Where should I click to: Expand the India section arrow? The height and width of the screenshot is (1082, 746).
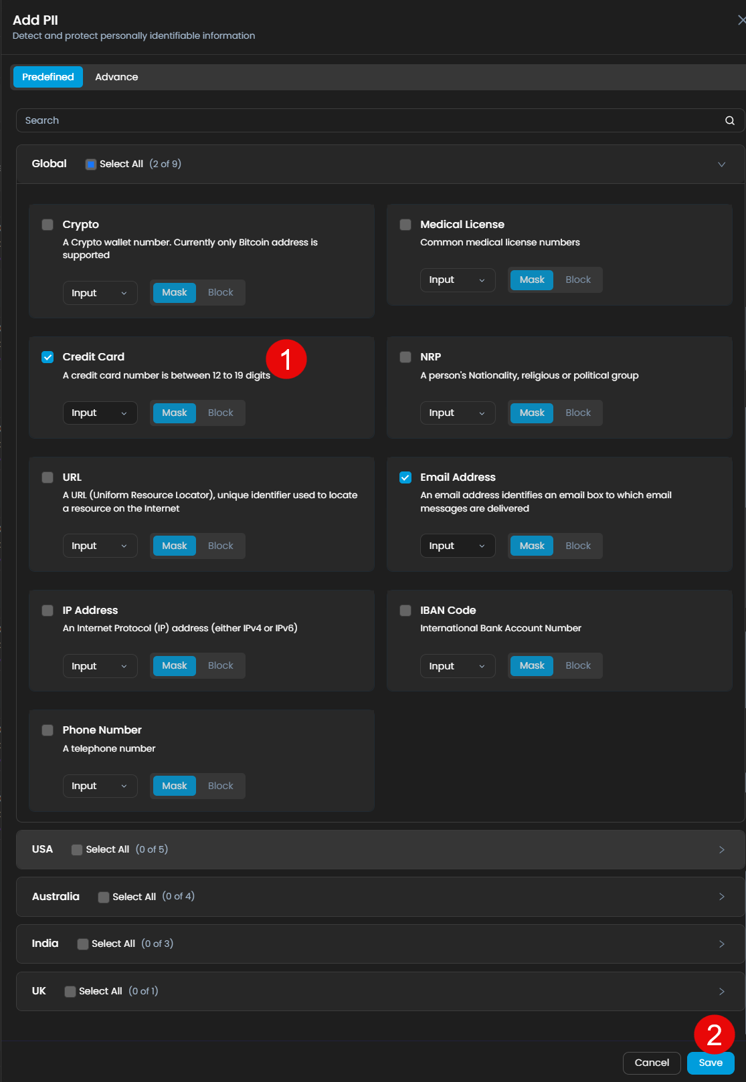(x=721, y=944)
